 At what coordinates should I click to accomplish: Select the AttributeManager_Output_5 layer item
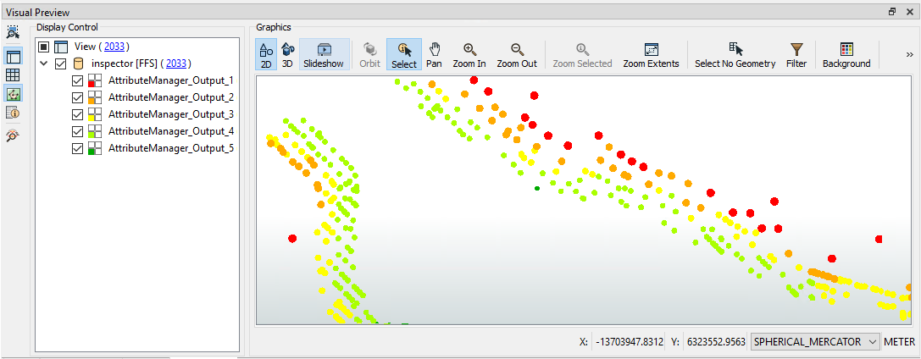[170, 148]
